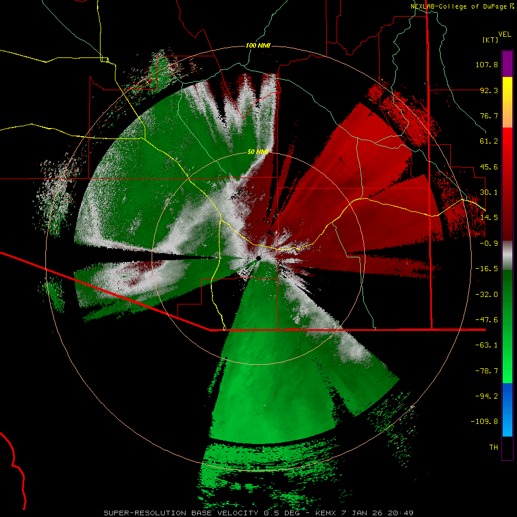Click the -47.6 legend value
This screenshot has height=517, width=517.
(x=487, y=320)
